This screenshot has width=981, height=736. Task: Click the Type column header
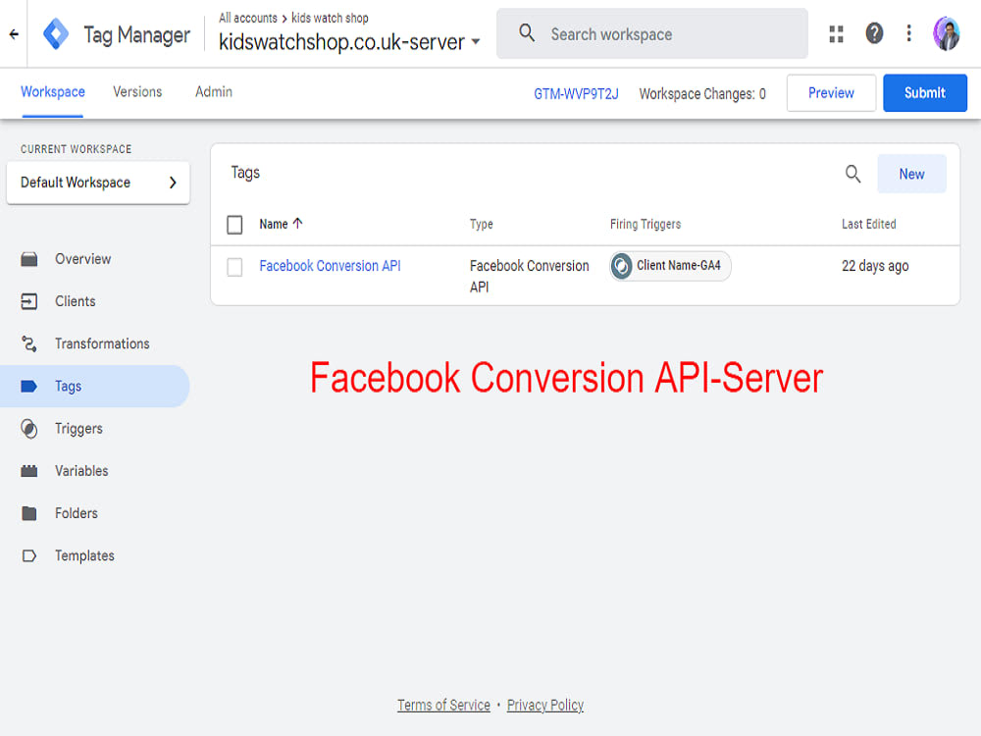pyautogui.click(x=481, y=224)
